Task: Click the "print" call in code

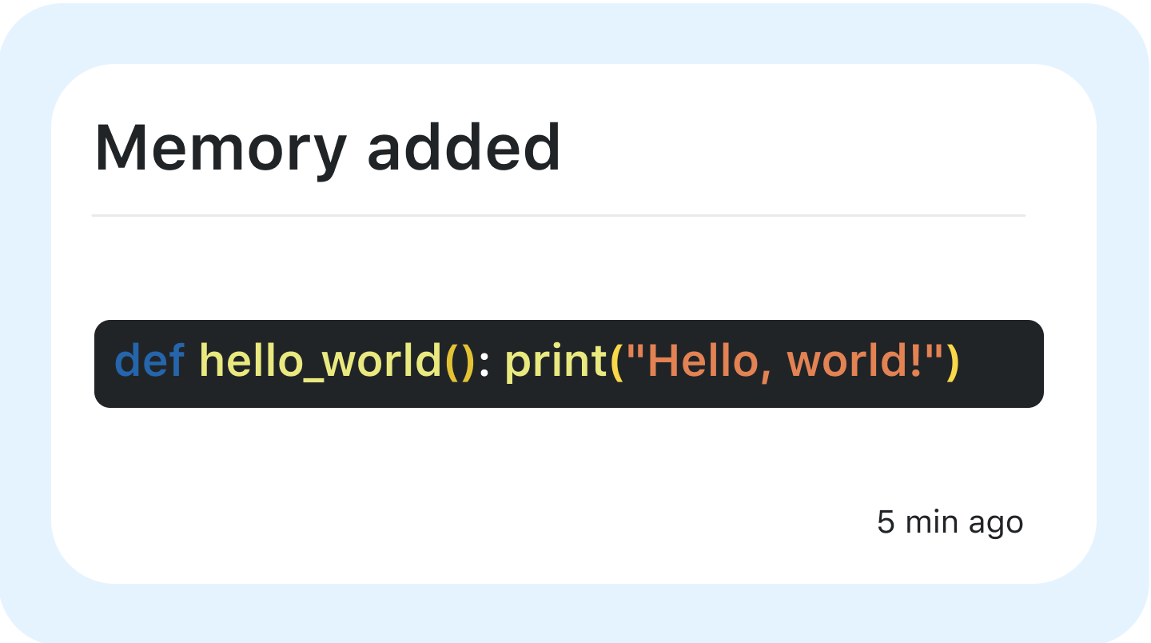Action: (556, 362)
